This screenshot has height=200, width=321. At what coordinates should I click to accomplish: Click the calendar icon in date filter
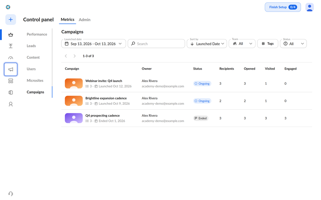click(67, 44)
